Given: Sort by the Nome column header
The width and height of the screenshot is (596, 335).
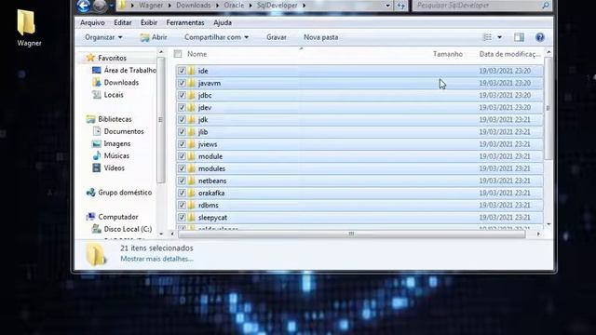Looking at the screenshot, I should 196,54.
